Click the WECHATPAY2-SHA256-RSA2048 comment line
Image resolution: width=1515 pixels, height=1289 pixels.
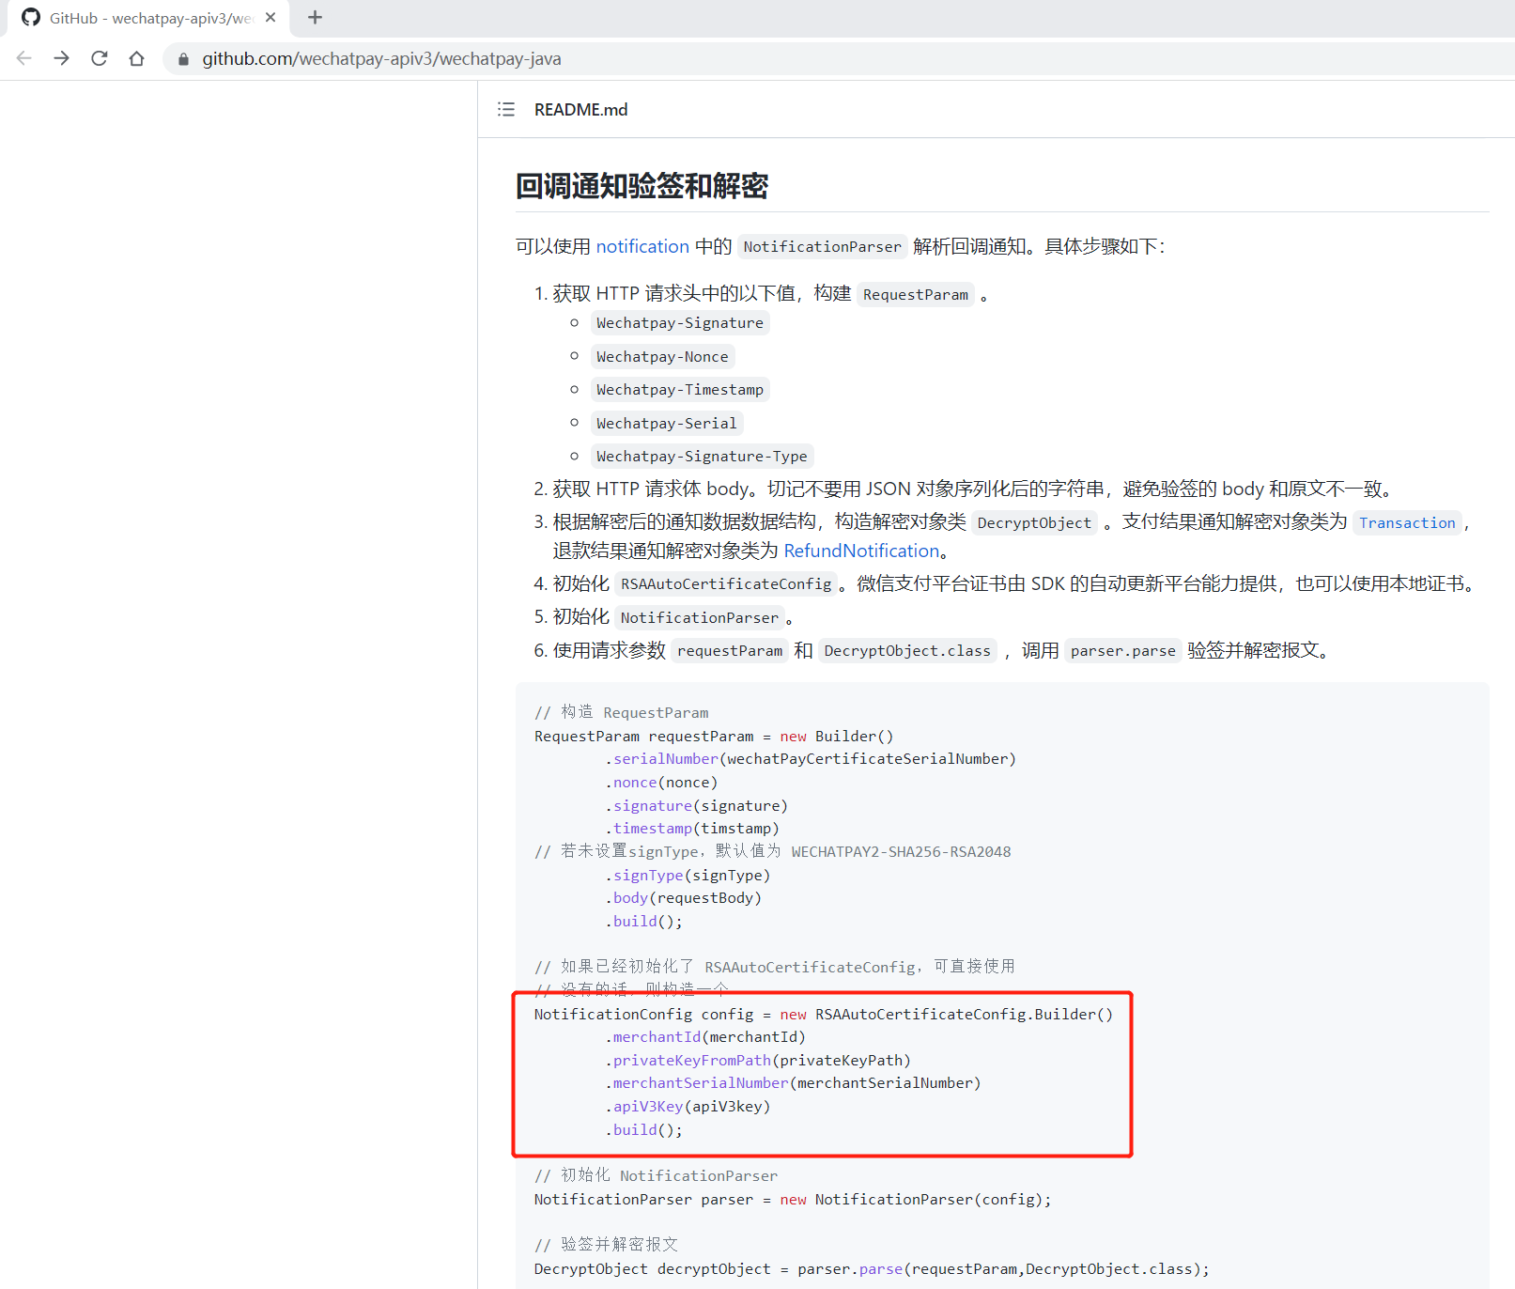[773, 852]
